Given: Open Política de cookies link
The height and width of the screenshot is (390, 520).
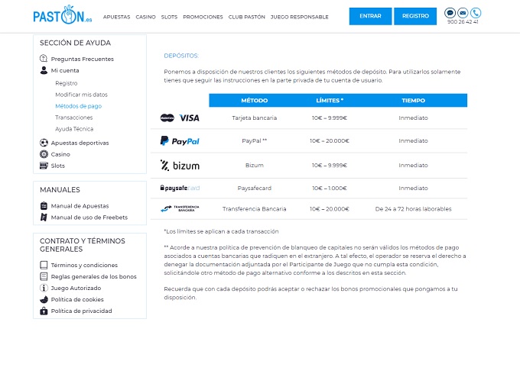Looking at the screenshot, I should [77, 300].
